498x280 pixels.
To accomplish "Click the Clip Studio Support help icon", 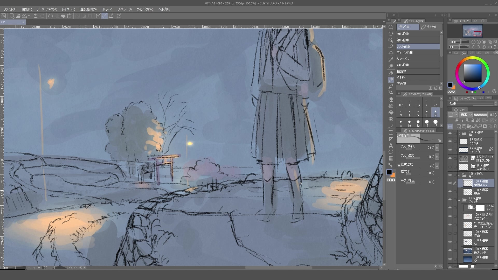I will (x=119, y=16).
